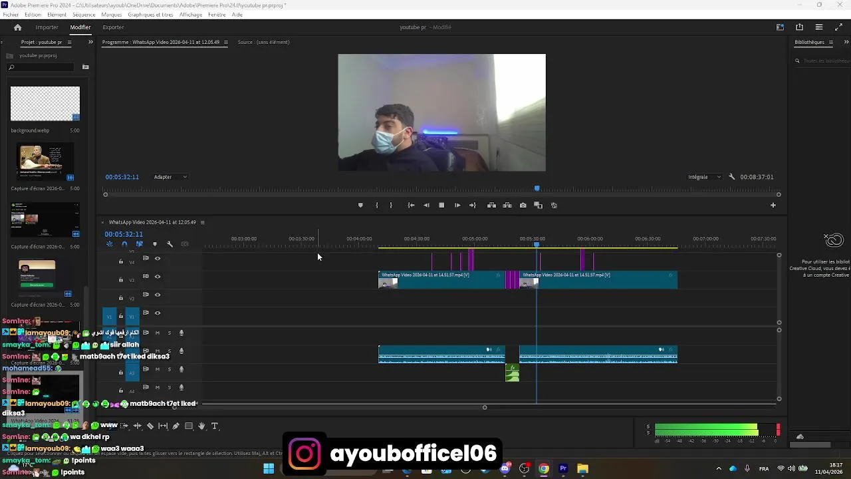The width and height of the screenshot is (851, 479).
Task: Click the Extract button
Action: (x=507, y=205)
